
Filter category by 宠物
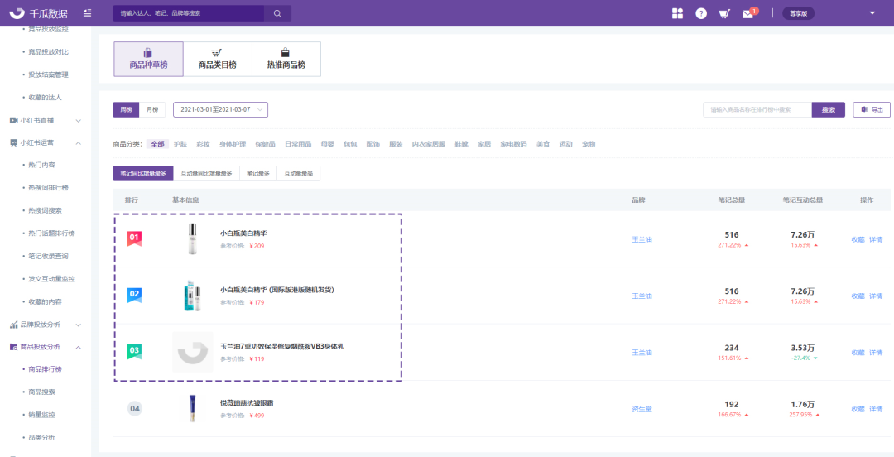[589, 144]
